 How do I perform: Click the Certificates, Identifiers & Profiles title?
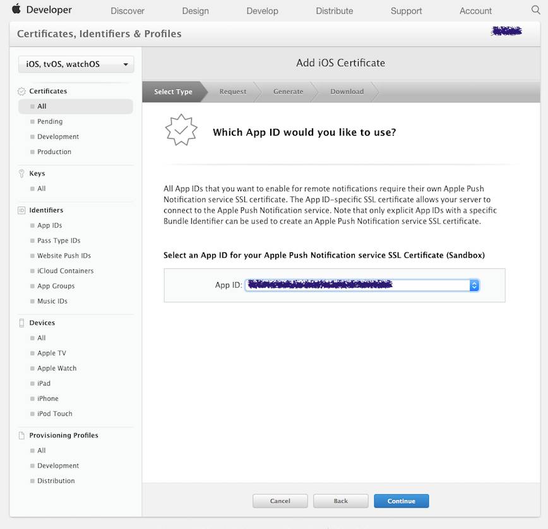(99, 34)
